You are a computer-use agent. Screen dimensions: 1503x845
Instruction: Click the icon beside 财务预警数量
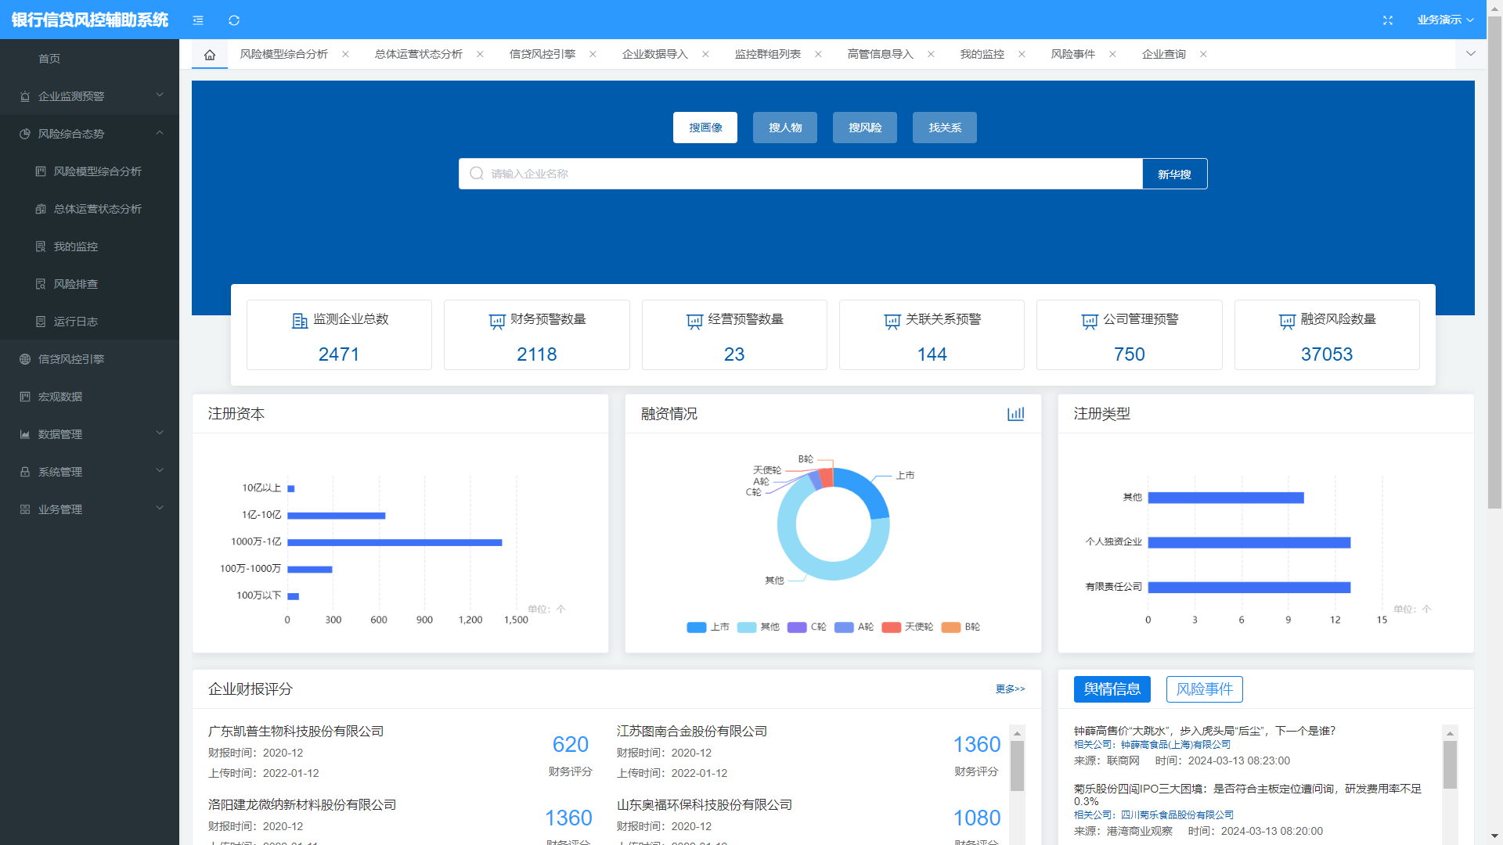click(497, 321)
